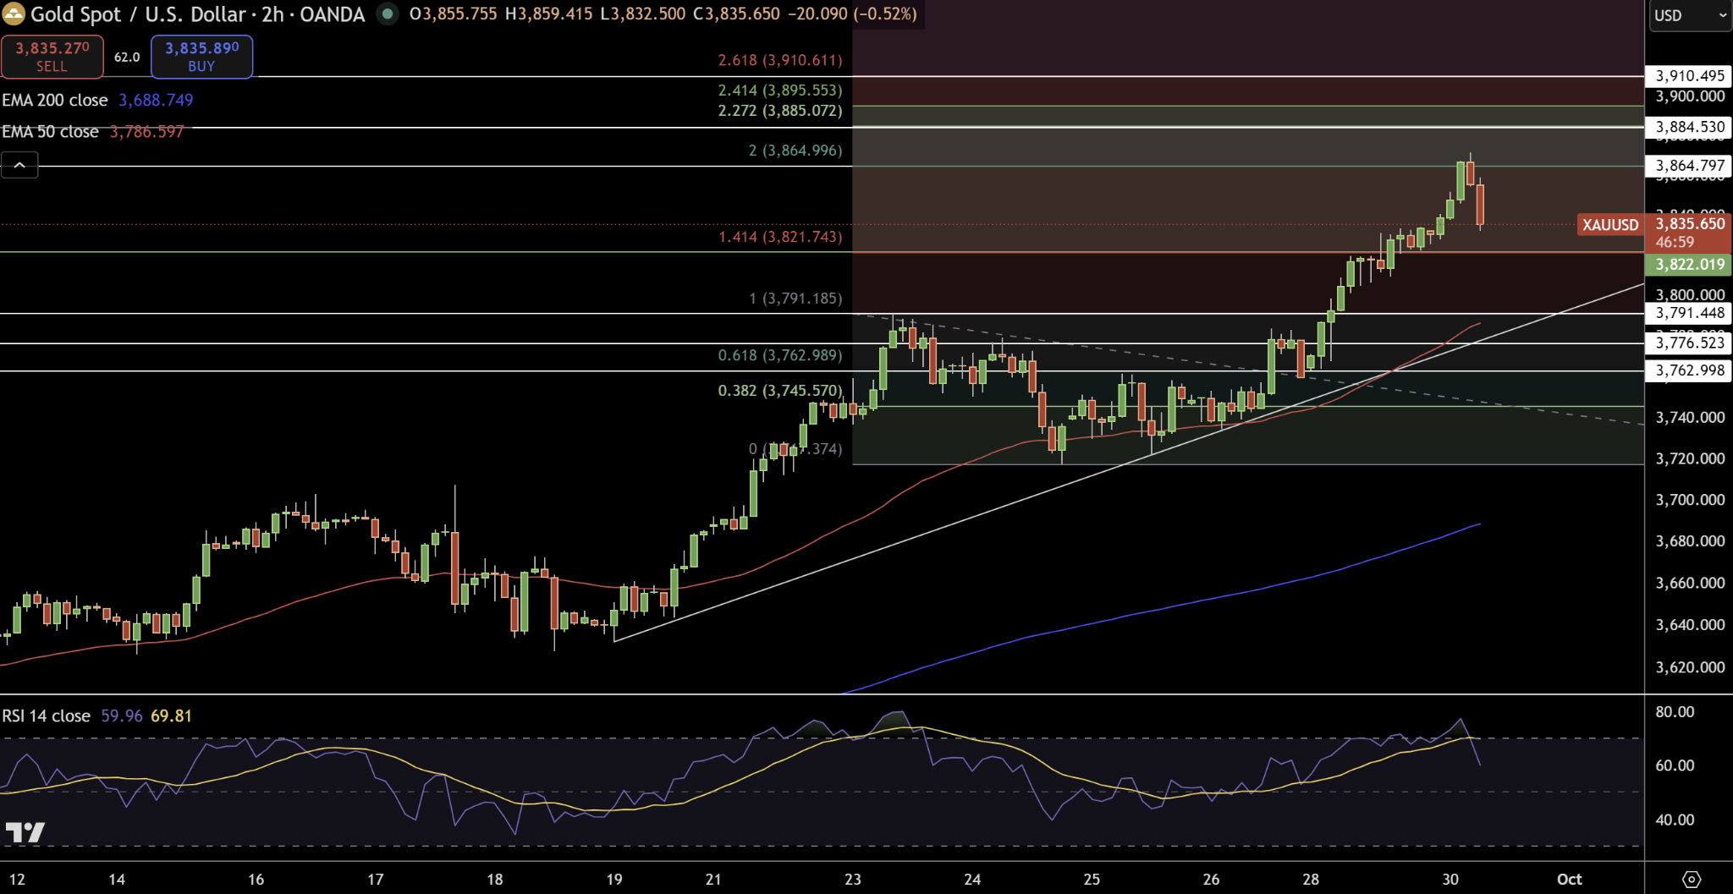Click the 3,910.495 price axis label
The height and width of the screenshot is (894, 1733).
pos(1690,76)
